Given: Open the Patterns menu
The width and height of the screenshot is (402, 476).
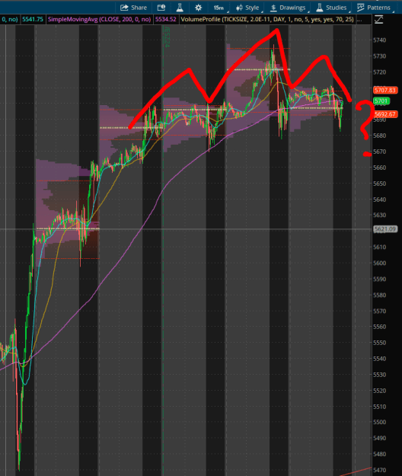Looking at the screenshot, I should [x=374, y=8].
